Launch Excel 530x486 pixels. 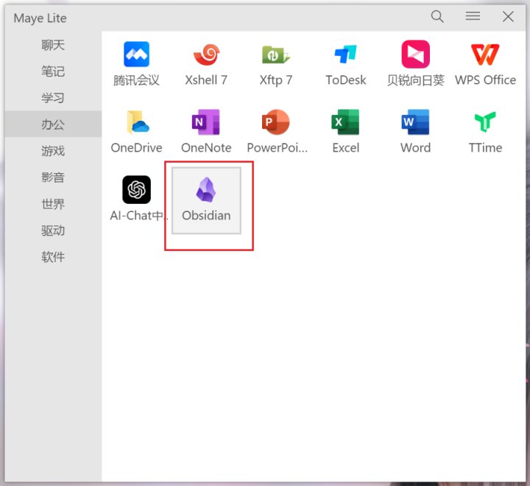[x=345, y=132]
